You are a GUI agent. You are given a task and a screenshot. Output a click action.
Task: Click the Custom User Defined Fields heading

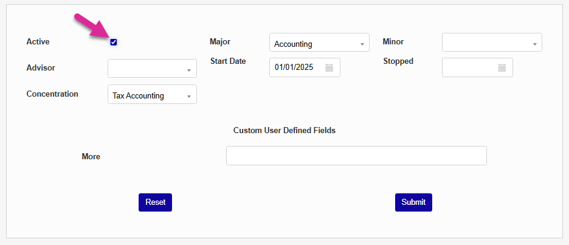tap(284, 130)
